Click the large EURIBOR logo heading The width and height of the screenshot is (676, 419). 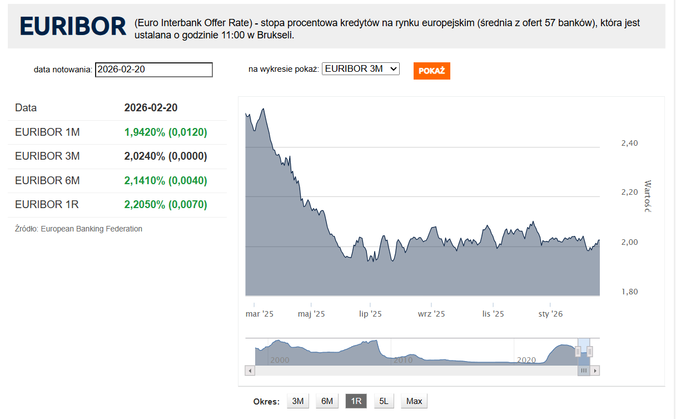tap(73, 26)
